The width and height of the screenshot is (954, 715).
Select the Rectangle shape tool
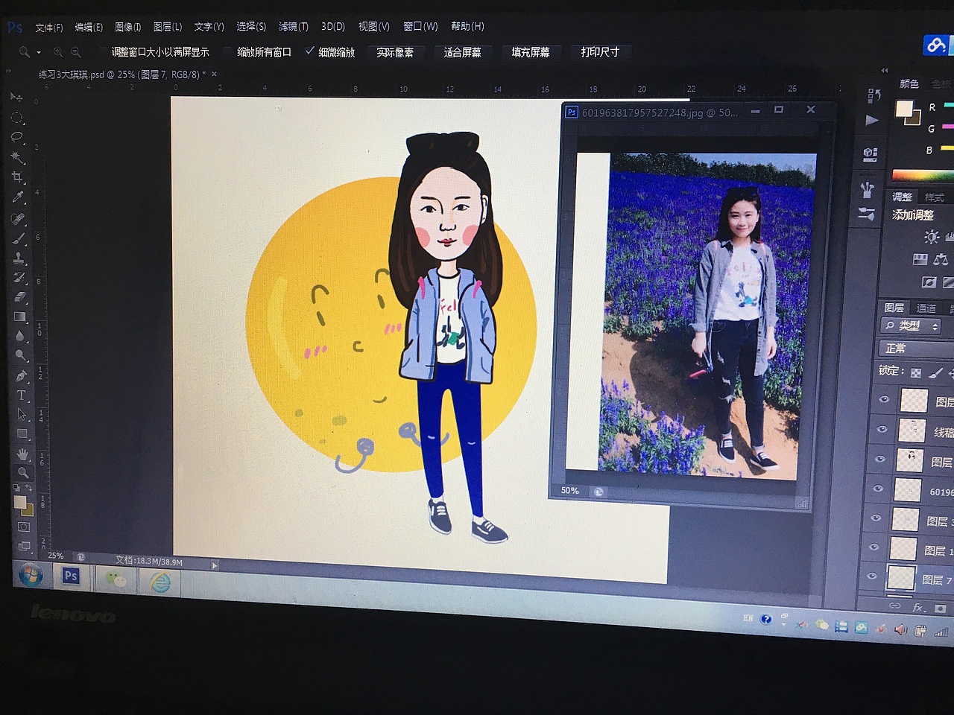click(x=22, y=433)
